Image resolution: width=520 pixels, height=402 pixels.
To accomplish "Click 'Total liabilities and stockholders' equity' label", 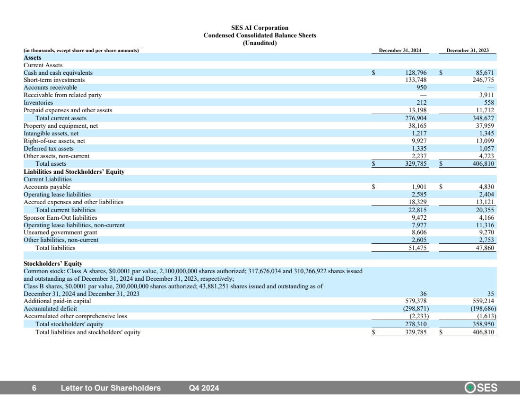I will [x=88, y=332].
